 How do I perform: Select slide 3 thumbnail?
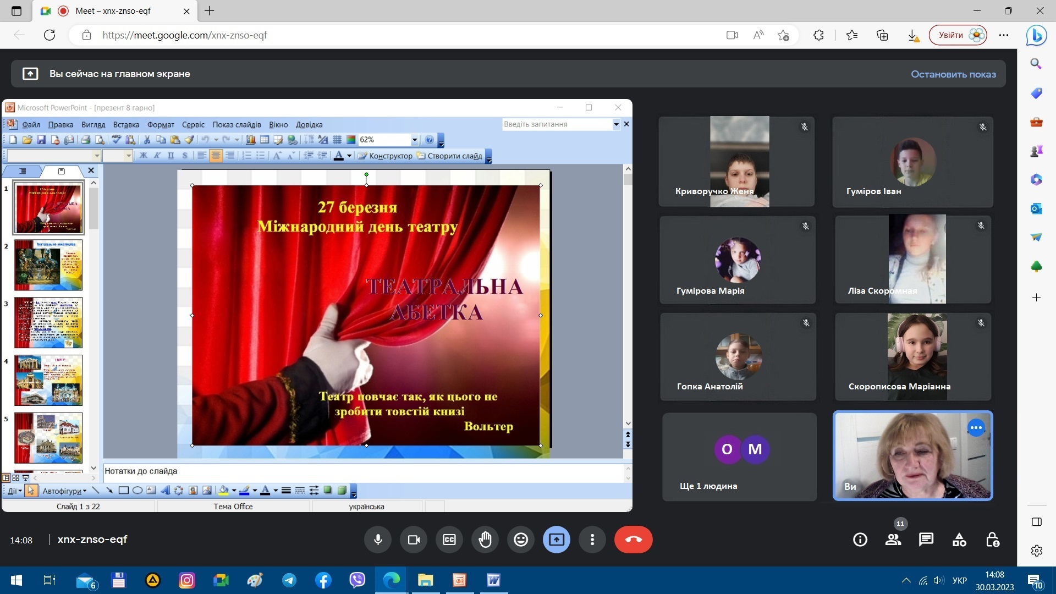point(48,322)
